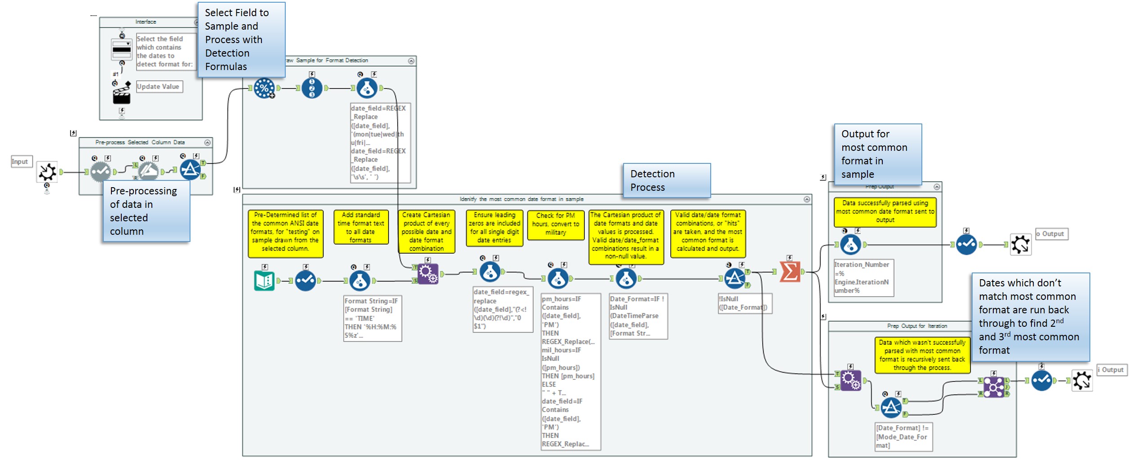Select the Ensure leading zeros comment box
This screenshot has height=461, width=1133.
coord(495,228)
